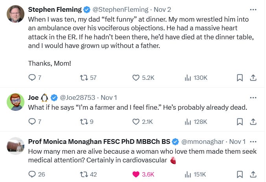Viewport: 266px width, 182px height.
Task: Reply to Joe's tweet
Action: click(x=32, y=122)
